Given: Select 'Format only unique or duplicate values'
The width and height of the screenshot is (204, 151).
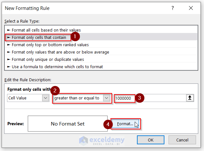Looking at the screenshot, I should coord(48,59).
